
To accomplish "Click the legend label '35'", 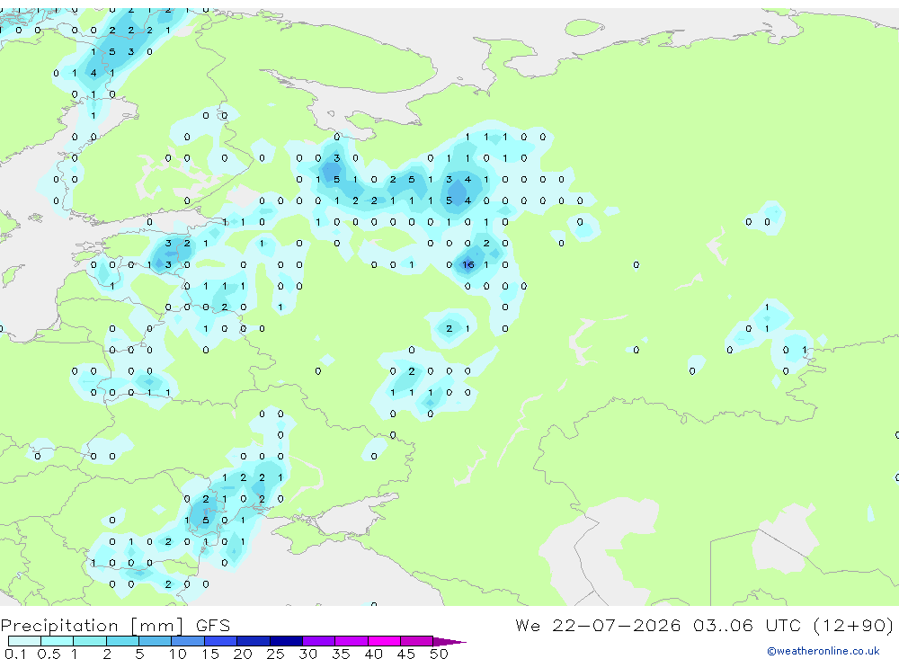I will click(x=341, y=654).
